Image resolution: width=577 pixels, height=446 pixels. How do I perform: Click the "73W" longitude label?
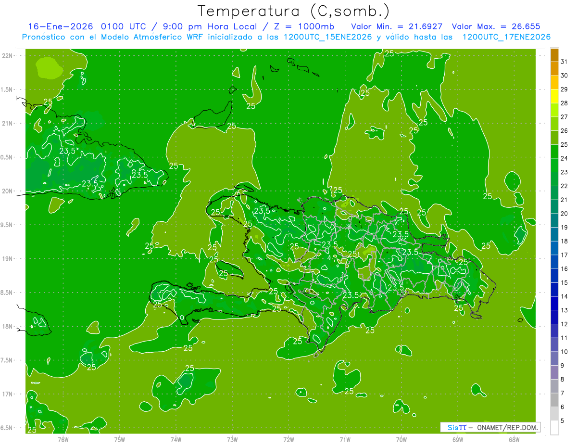coord(232,440)
